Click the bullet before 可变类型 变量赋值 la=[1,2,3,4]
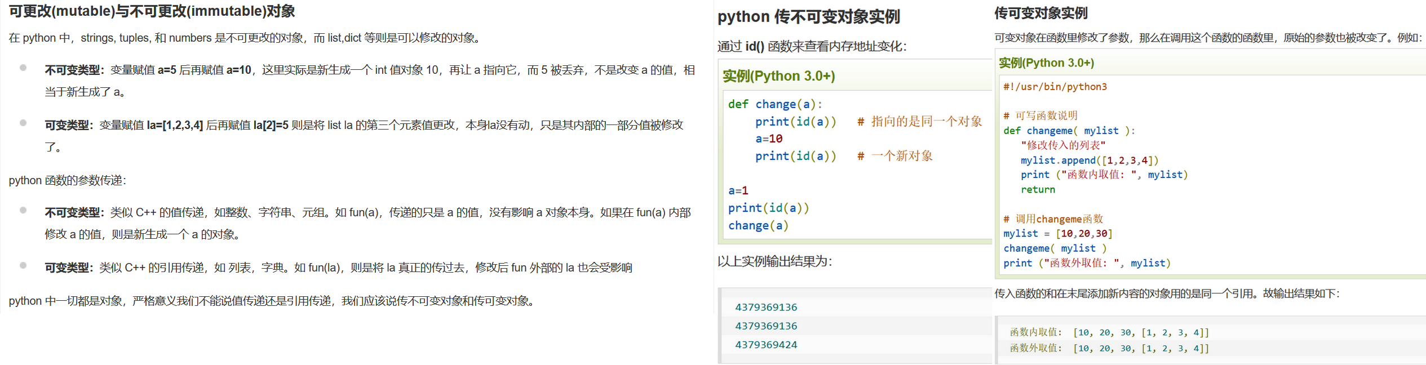Screen dimensions: 1426x365 pos(23,123)
